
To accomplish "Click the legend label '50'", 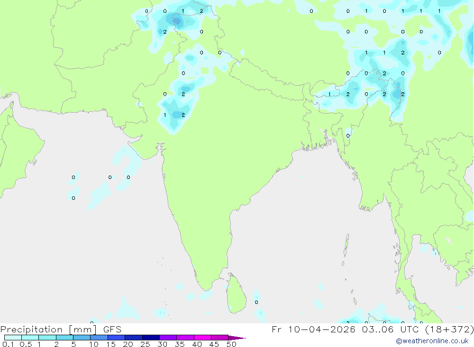I will click(231, 344).
